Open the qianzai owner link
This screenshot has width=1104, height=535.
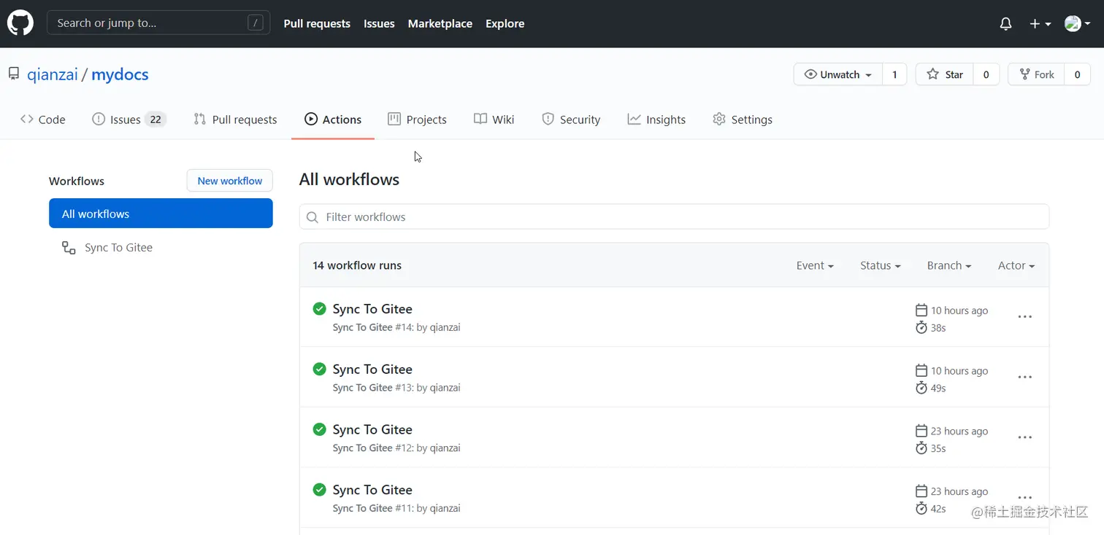tap(53, 74)
